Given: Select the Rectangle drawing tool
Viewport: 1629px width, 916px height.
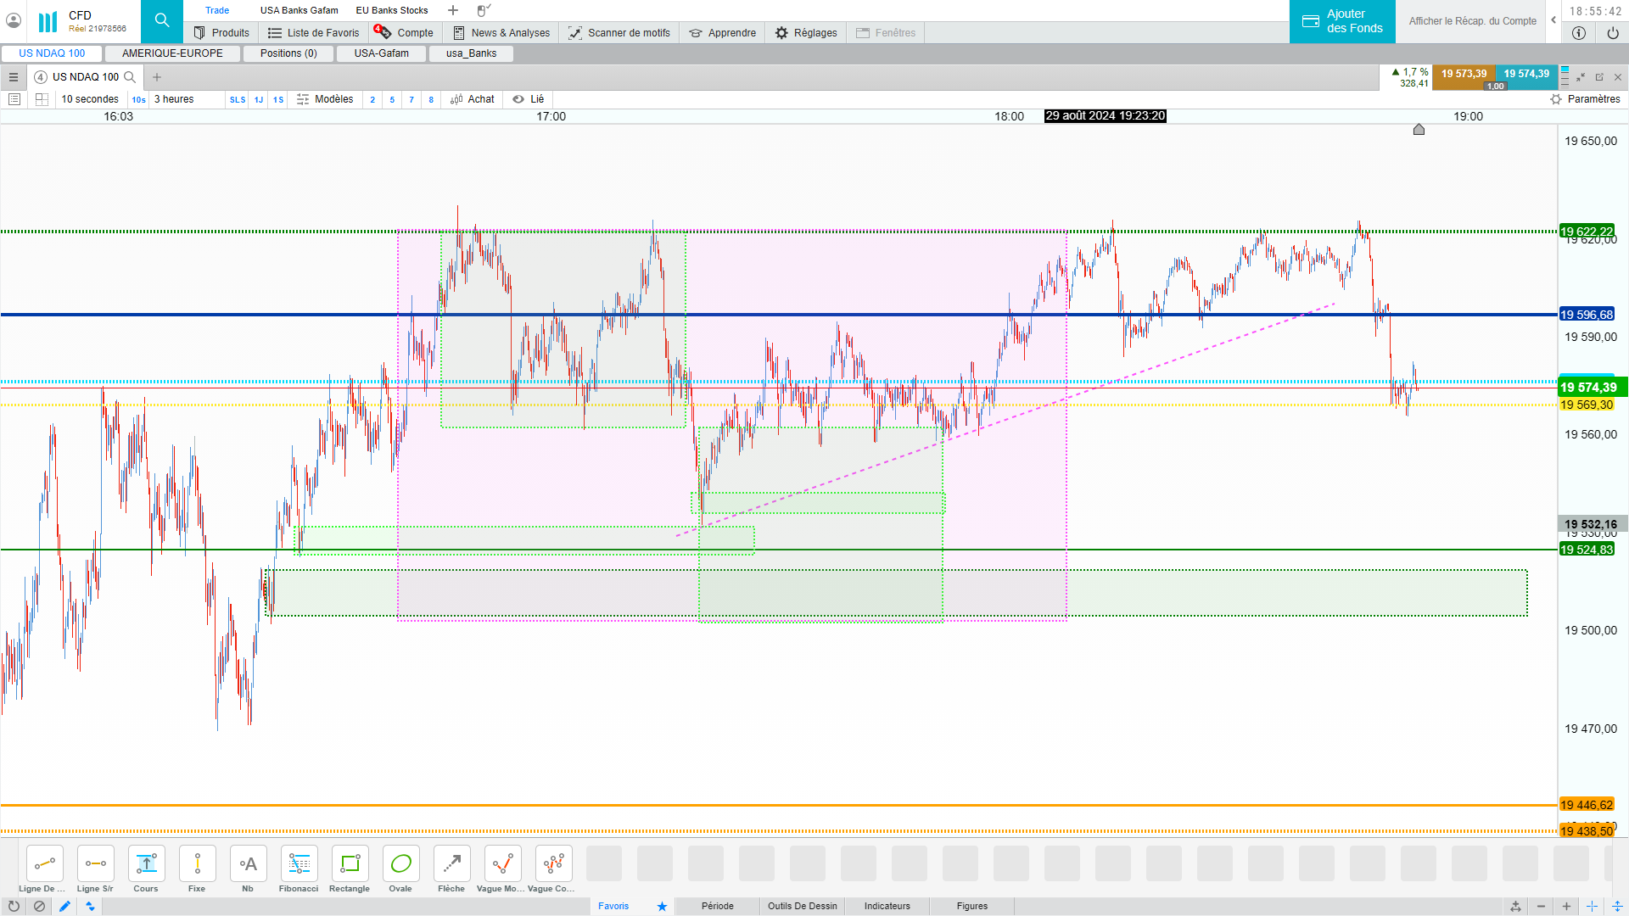Looking at the screenshot, I should (x=350, y=863).
